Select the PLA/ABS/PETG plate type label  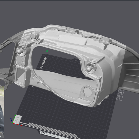(x=52, y=135)
